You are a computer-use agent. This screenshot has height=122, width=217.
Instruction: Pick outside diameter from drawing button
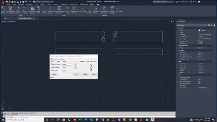click(76, 64)
